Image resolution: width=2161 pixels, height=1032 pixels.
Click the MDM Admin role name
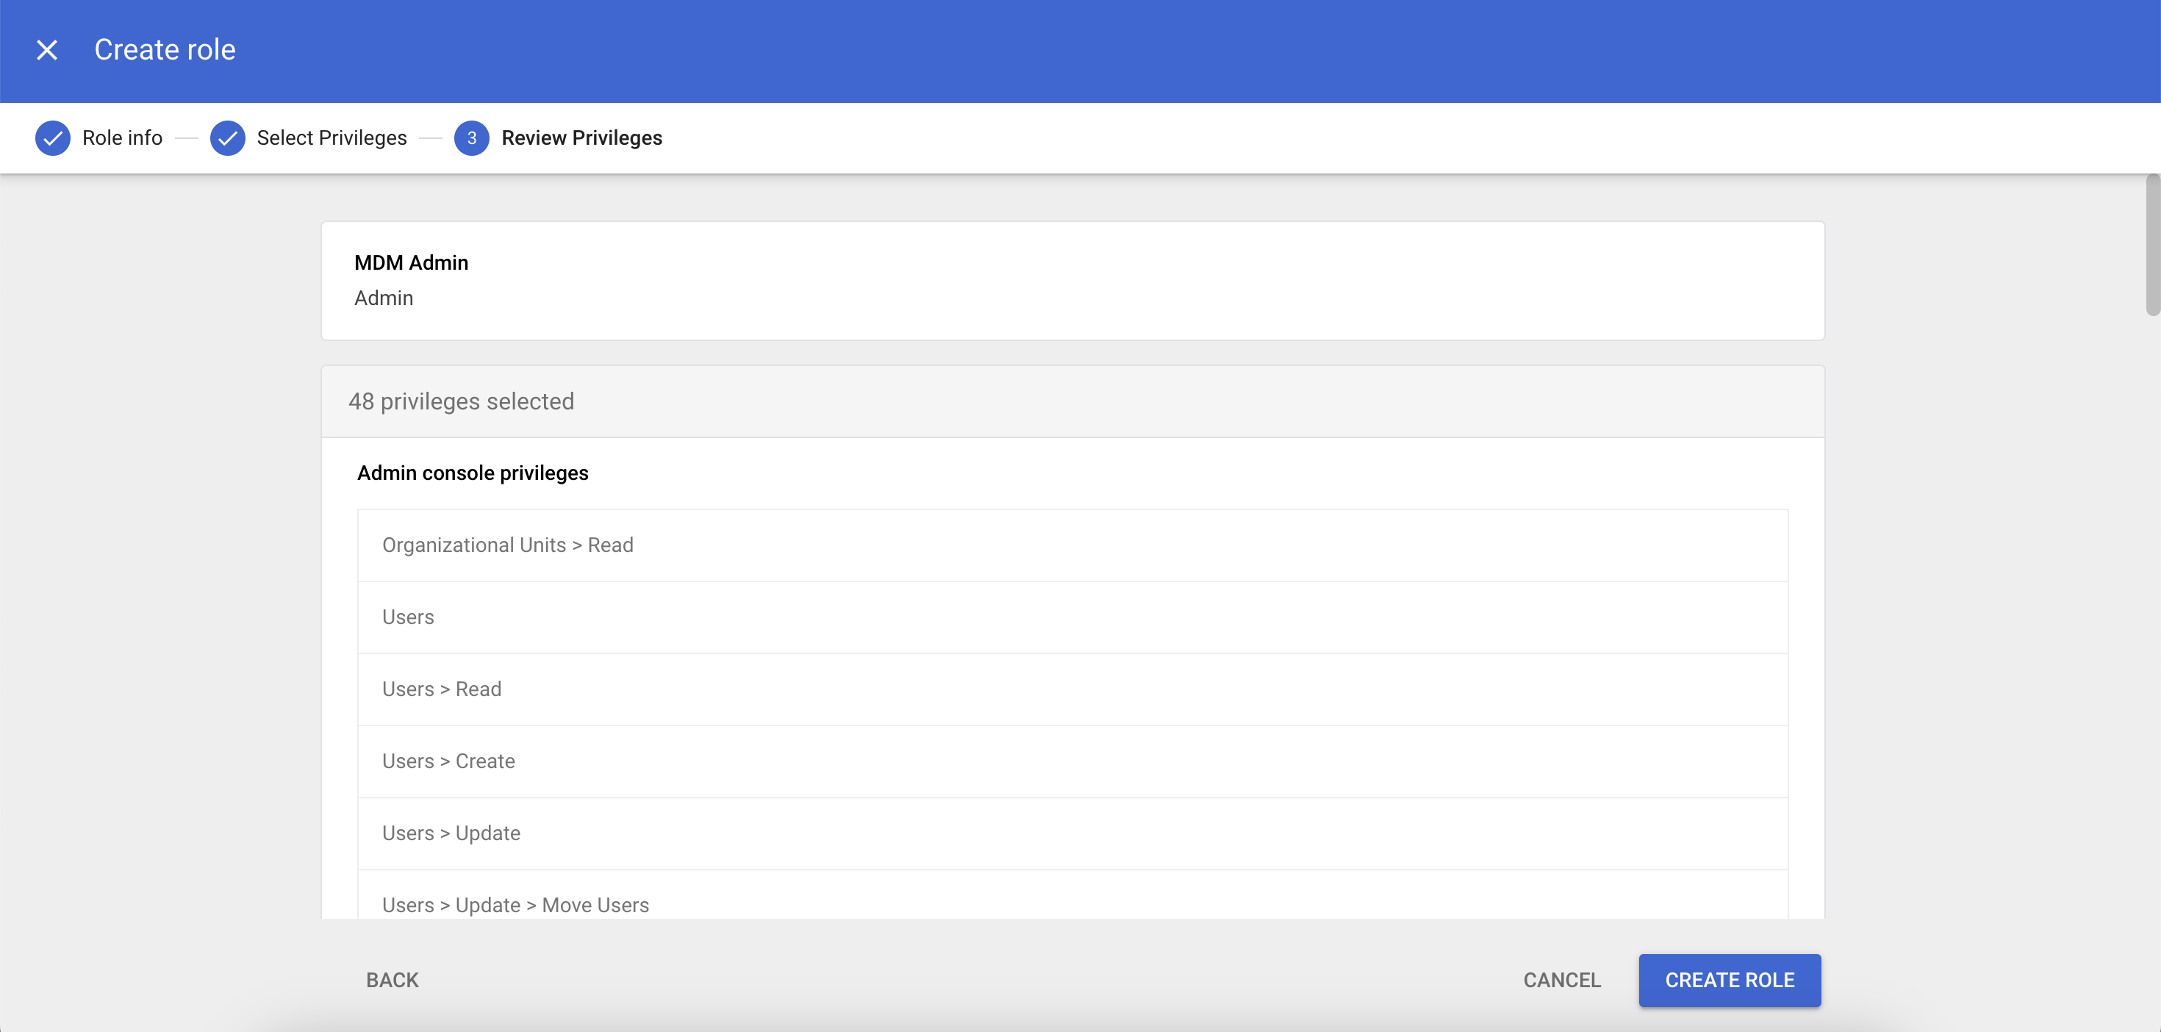(x=411, y=262)
